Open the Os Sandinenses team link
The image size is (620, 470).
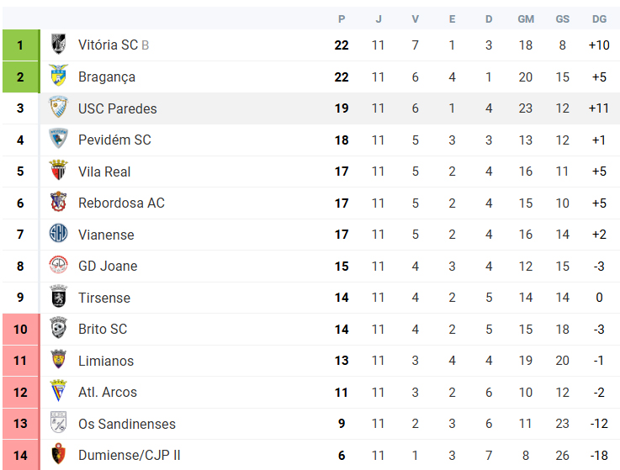127,424
